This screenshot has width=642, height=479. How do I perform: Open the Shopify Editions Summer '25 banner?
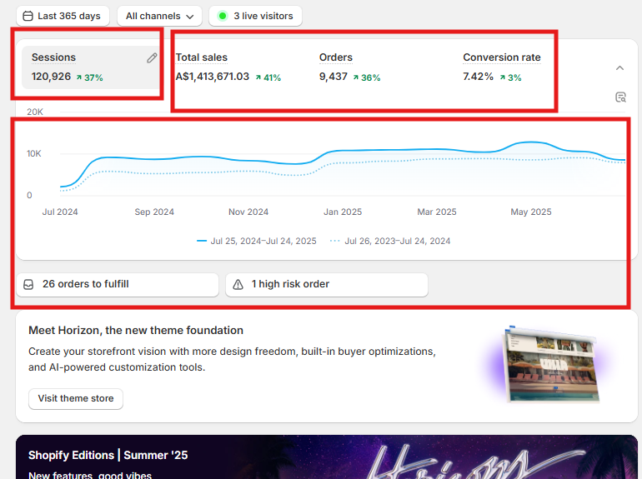pyautogui.click(x=327, y=457)
